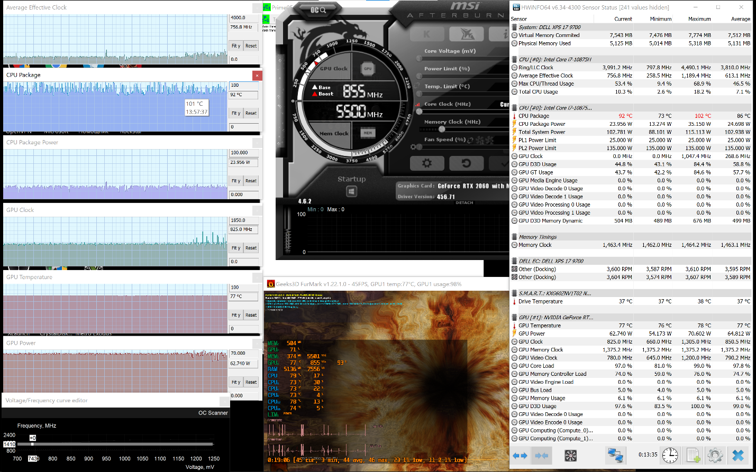Viewport: 756px width, 472px height.
Task: Select Ring/LLC Clock sensor row
Action: (631, 67)
